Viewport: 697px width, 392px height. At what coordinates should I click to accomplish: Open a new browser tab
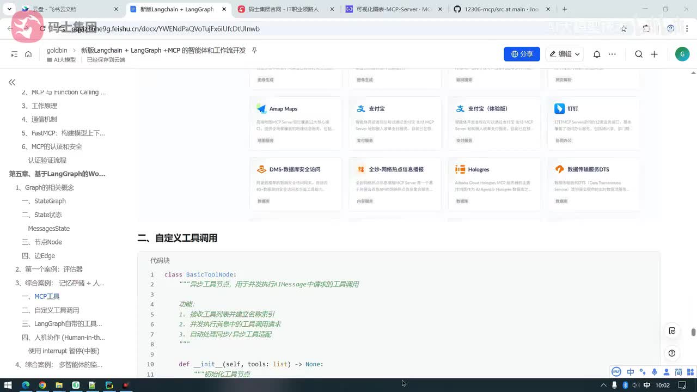pos(565,9)
